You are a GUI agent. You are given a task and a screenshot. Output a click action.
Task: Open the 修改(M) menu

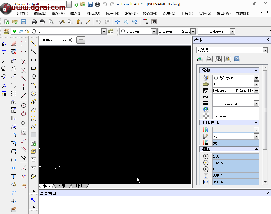(x=150, y=13)
